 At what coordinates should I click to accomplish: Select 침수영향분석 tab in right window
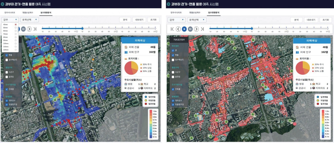(214, 12)
